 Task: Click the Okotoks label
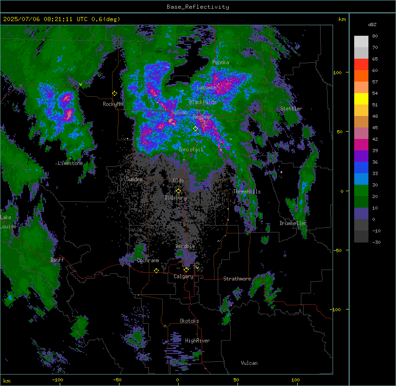(189, 321)
